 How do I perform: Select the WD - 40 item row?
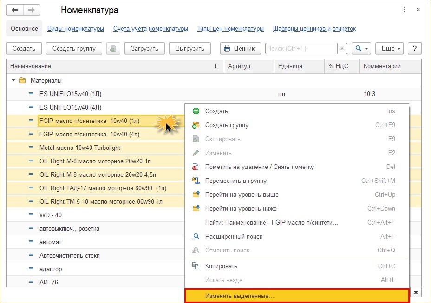pos(95,215)
